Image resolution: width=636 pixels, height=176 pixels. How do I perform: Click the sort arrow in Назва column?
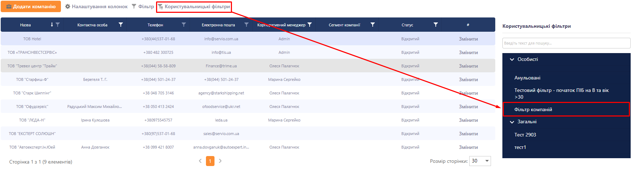(x=52, y=25)
